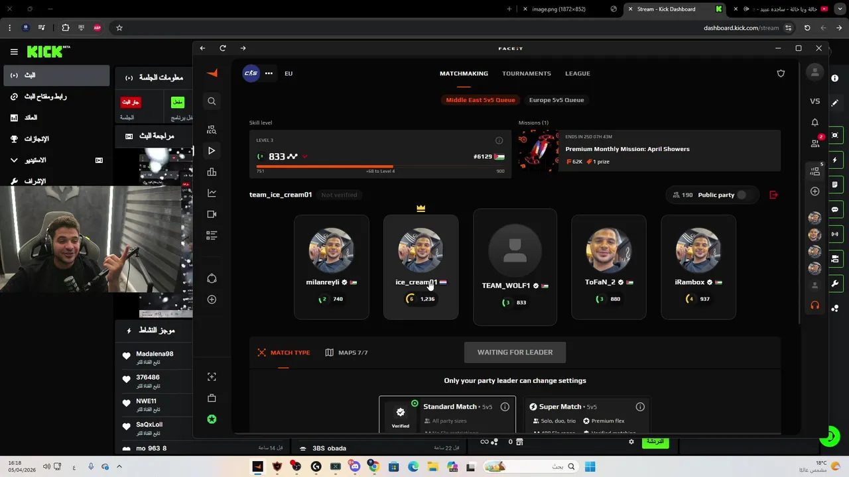Open iRambox player card
This screenshot has height=477, width=849.
click(x=698, y=267)
